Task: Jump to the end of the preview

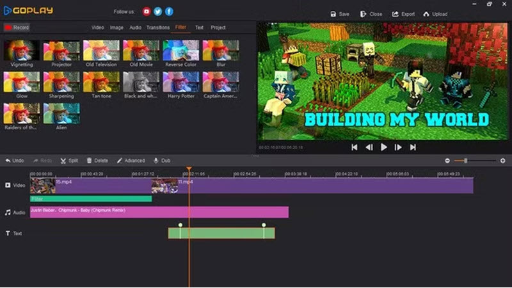Action: click(x=413, y=147)
